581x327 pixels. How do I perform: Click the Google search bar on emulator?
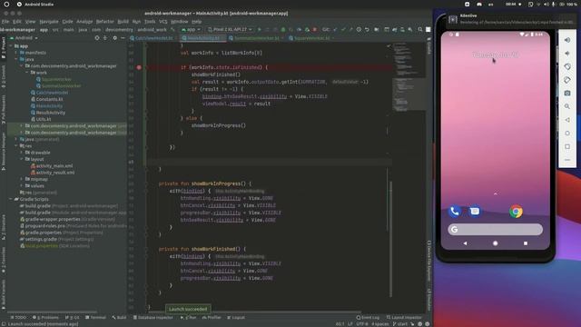tap(495, 230)
